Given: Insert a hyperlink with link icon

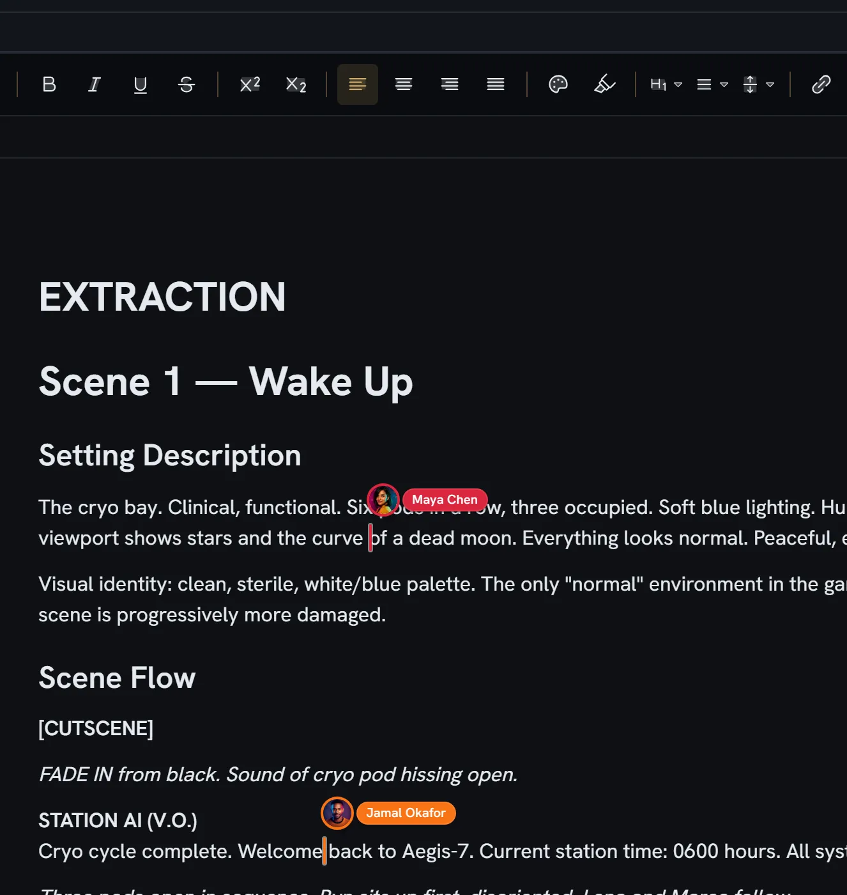Looking at the screenshot, I should 821,84.
